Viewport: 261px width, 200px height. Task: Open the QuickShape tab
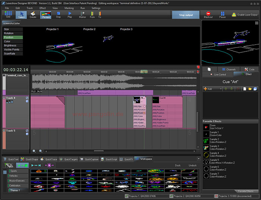(29, 159)
